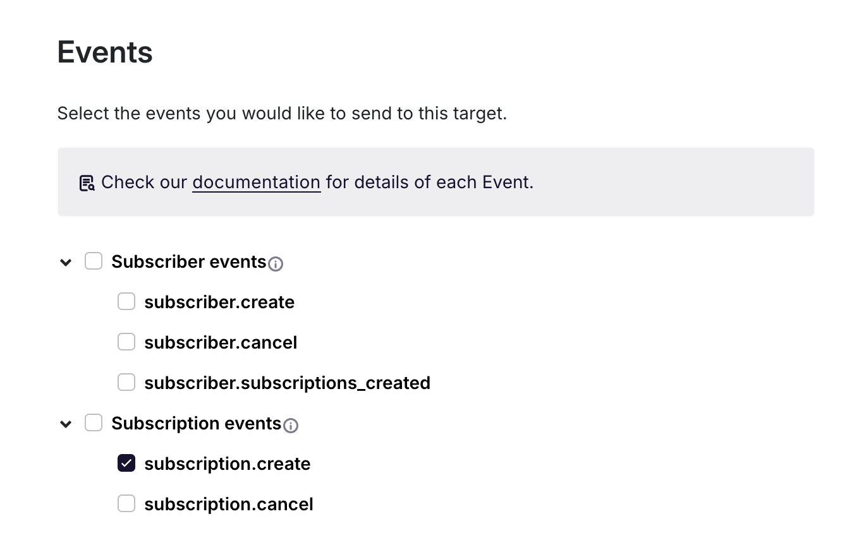
Task: Select the subscriber.create event label
Action: click(219, 302)
